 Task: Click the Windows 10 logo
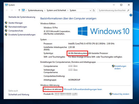[x=104, y=31]
